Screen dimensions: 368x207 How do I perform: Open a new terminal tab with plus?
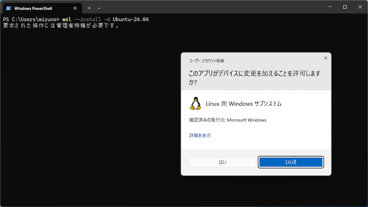tap(89, 8)
